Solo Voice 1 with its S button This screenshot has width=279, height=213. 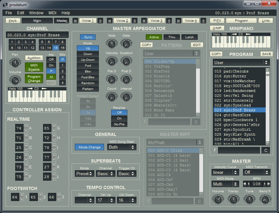click(x=100, y=21)
